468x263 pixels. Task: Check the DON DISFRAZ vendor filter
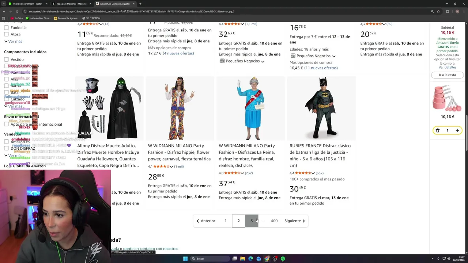point(6,148)
